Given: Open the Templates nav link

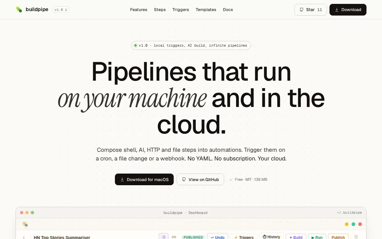Looking at the screenshot, I should 206,10.
